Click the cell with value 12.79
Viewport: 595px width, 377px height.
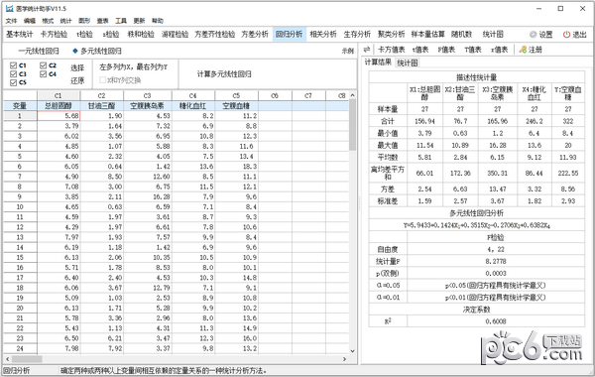[x=148, y=288]
